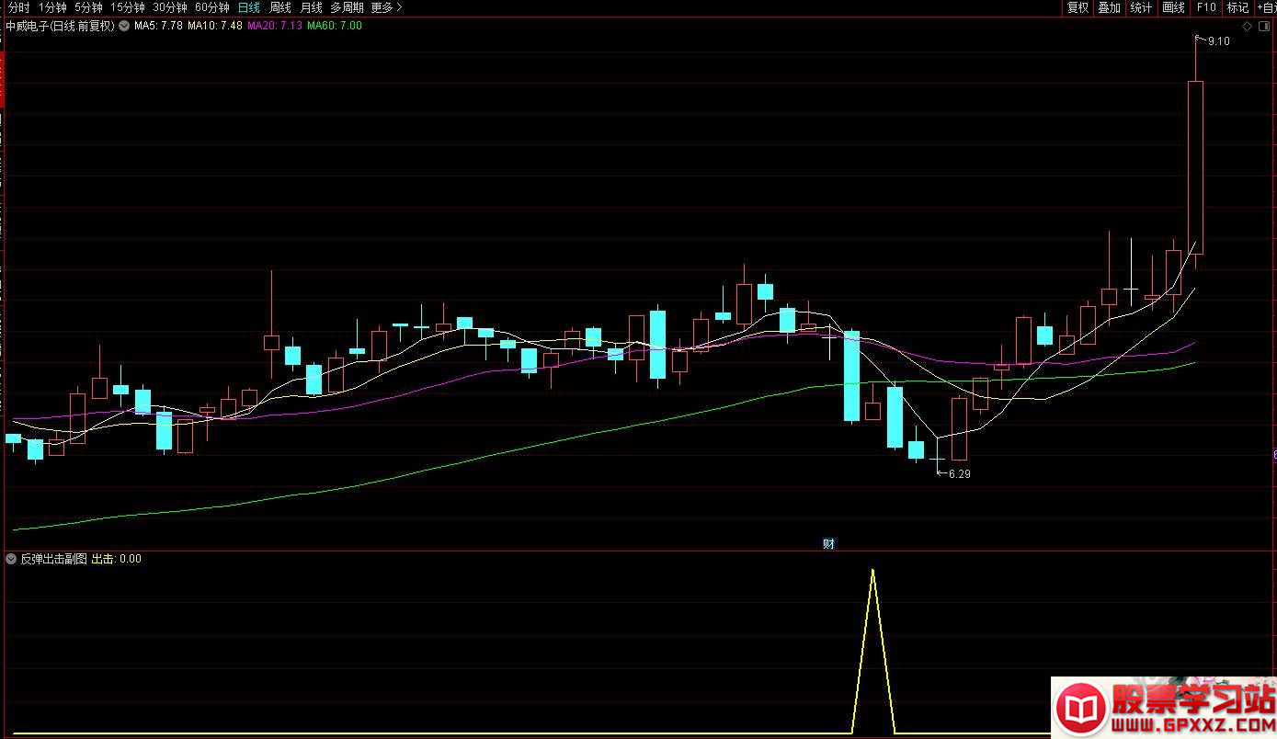Click the yellow 出击 signal spike peak
1277x739 pixels.
pos(872,571)
